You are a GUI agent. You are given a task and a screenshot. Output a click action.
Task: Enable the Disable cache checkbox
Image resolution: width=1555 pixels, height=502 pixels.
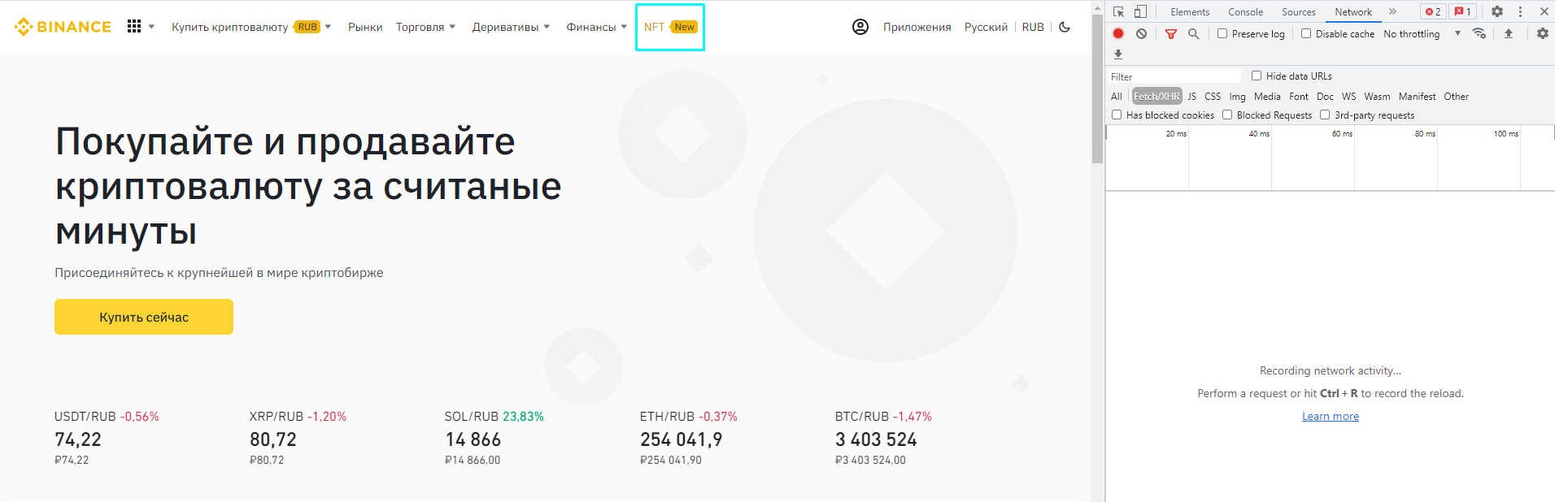pos(1306,33)
